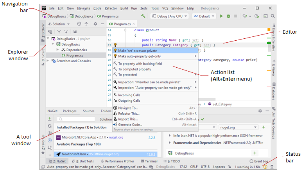
Task: Click the locate-in-solution crosshair icon
Action: [79, 24]
